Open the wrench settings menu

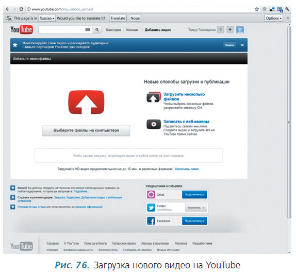[x=287, y=9]
